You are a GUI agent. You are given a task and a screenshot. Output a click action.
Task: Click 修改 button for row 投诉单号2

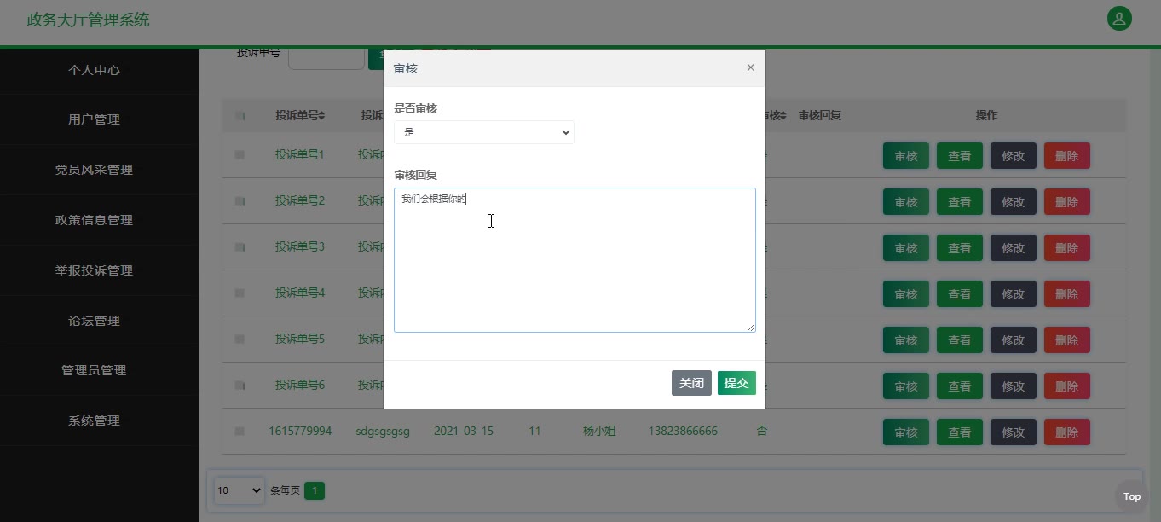(x=1014, y=202)
